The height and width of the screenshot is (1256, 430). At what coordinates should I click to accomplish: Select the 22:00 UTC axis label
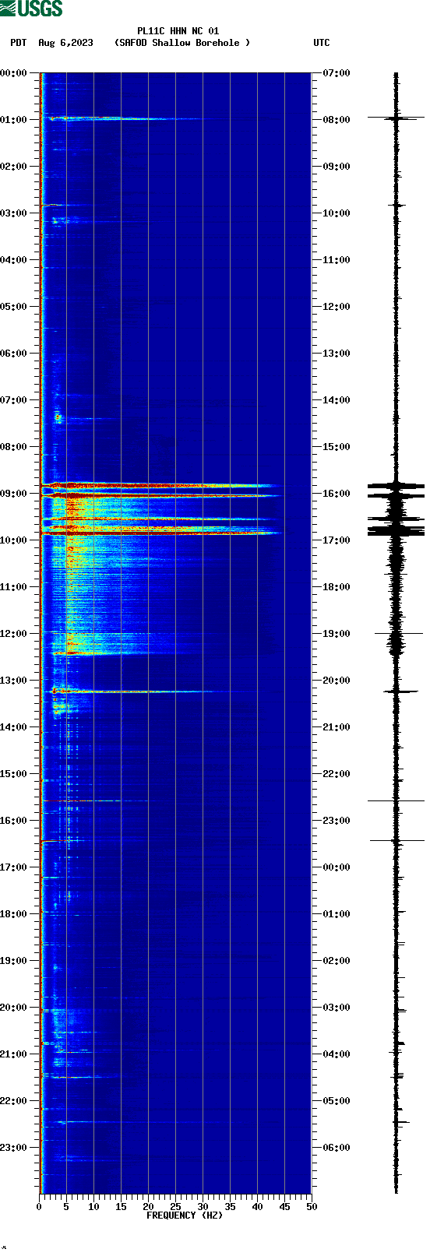click(x=337, y=774)
